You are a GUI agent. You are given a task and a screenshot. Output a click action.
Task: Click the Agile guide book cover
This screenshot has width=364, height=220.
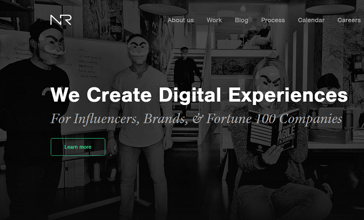click(x=273, y=132)
